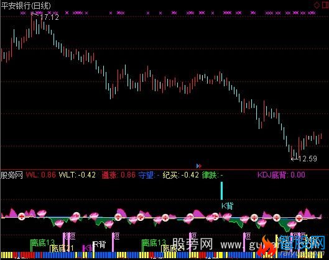Image resolution: width=329 pixels, height=260 pixels.
Task: Select the WL: 0.86 indicator value
Action: pyautogui.click(x=41, y=175)
